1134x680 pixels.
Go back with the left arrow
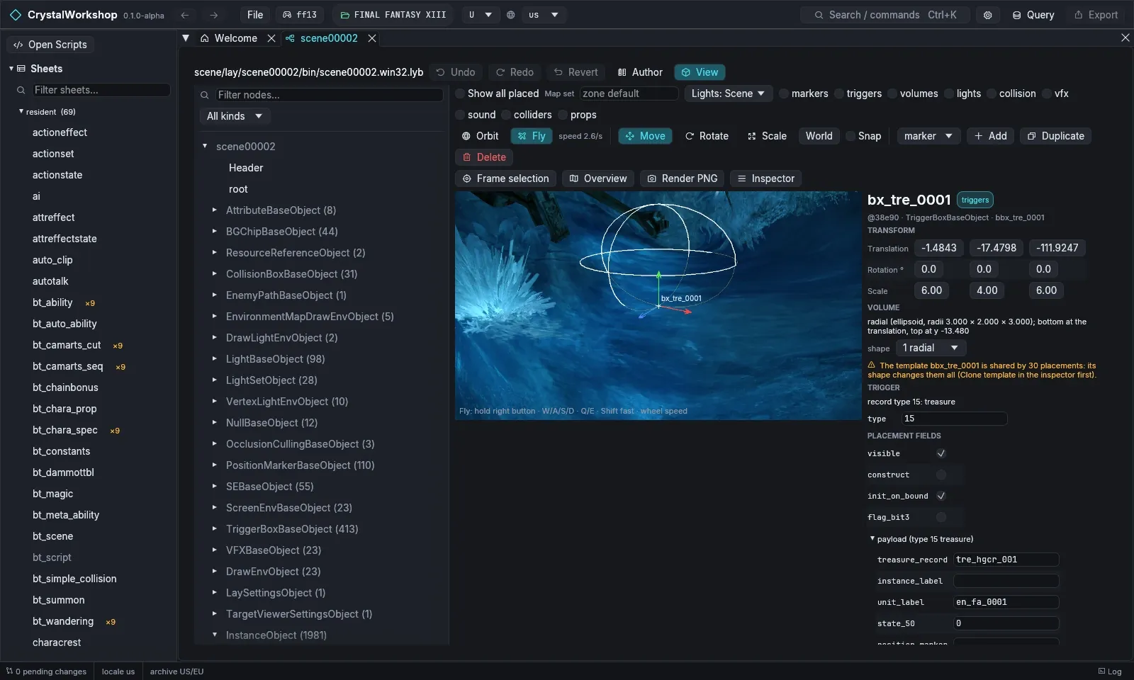pos(185,15)
